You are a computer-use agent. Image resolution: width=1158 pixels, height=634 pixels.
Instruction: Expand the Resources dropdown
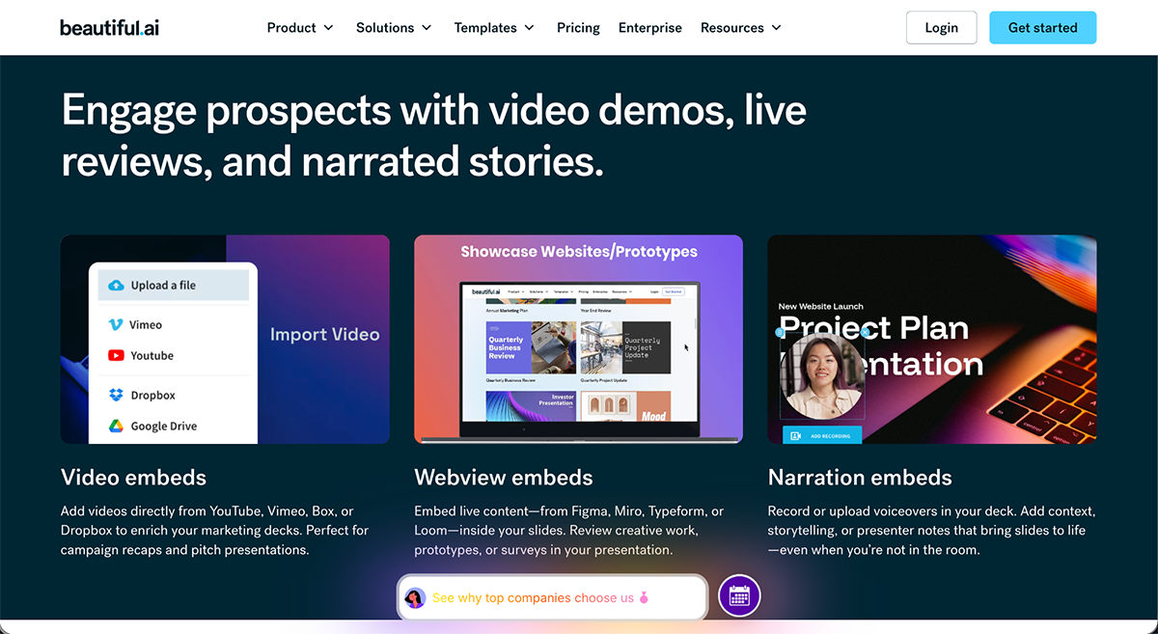pos(741,28)
